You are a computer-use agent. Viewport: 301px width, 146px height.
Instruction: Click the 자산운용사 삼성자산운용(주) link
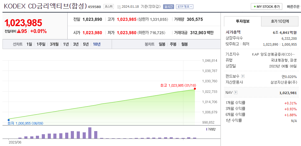284,83
